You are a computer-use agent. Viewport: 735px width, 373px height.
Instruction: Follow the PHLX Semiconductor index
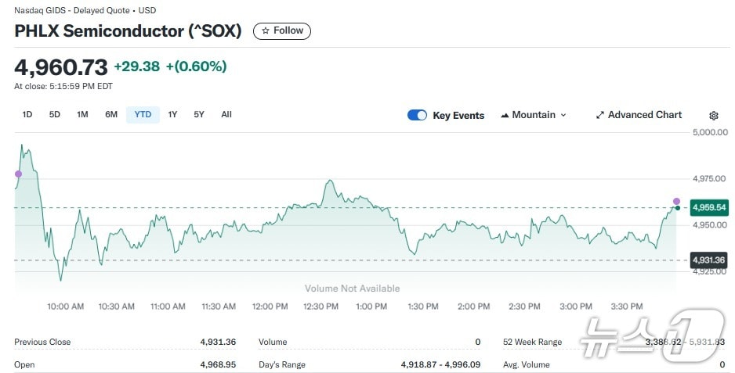tap(282, 30)
